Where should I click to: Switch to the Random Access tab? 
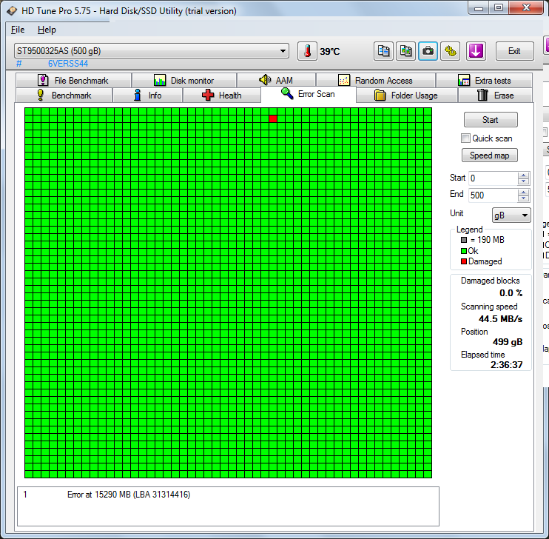(376, 80)
